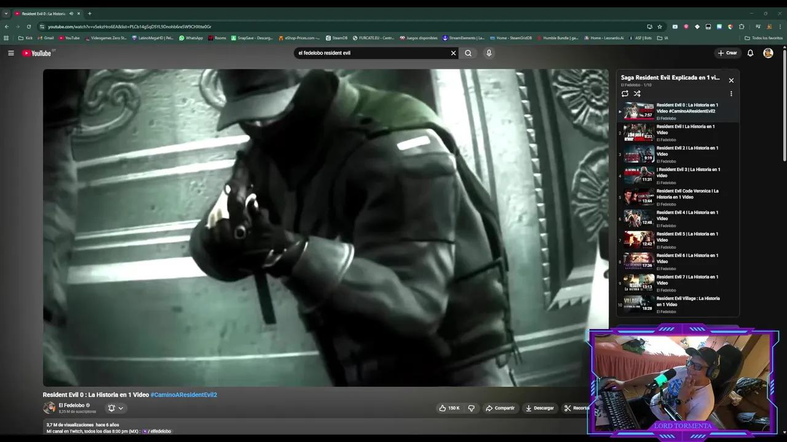
Task: Open the Videogames Zero bookmark
Action: click(106, 38)
